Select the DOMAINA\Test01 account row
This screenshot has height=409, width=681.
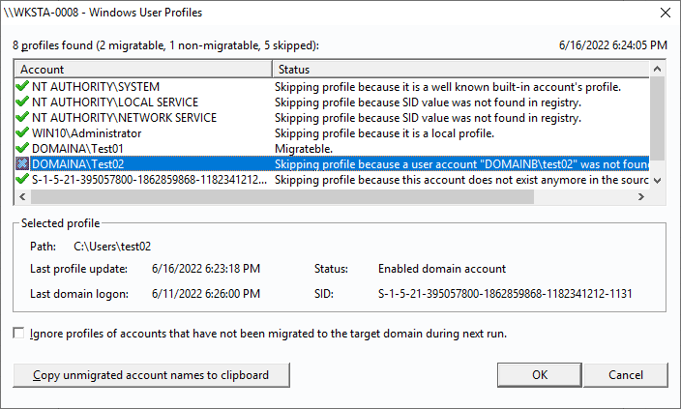[x=332, y=149]
